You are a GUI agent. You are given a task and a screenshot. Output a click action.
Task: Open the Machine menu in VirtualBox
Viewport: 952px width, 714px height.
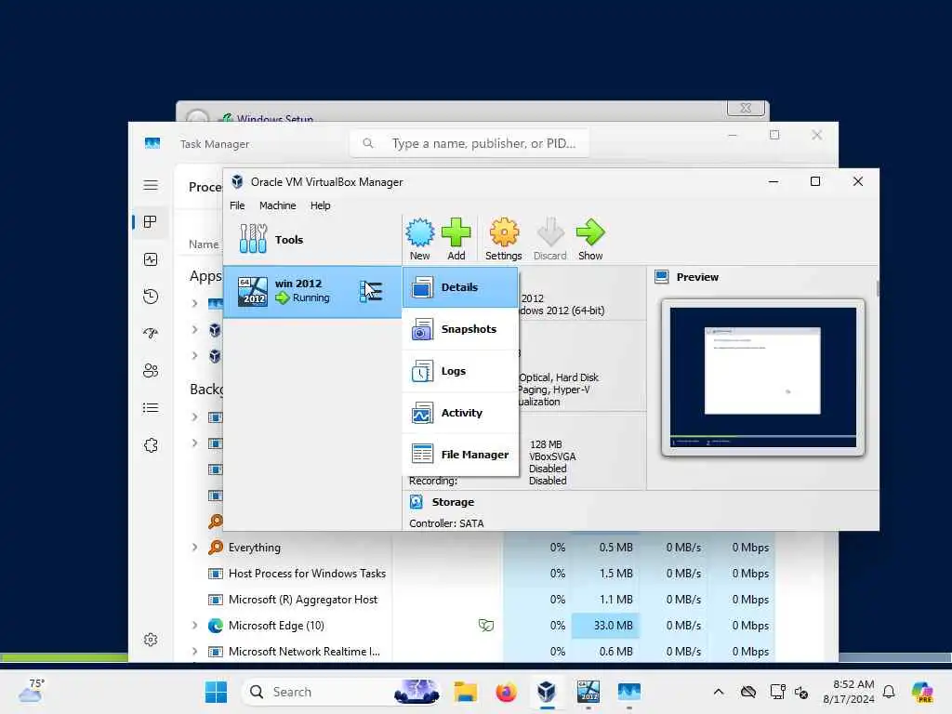pyautogui.click(x=277, y=205)
